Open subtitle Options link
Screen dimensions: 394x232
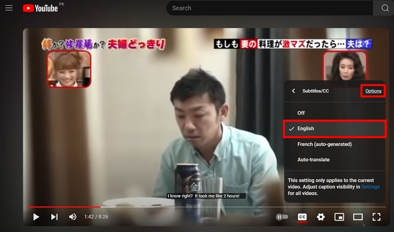pyautogui.click(x=373, y=91)
